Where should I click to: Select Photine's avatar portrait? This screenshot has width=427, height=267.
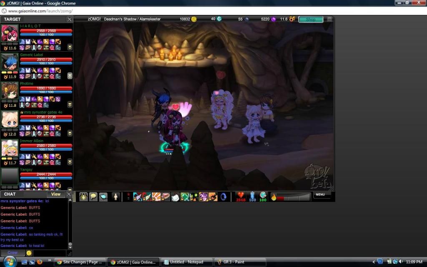point(10,91)
